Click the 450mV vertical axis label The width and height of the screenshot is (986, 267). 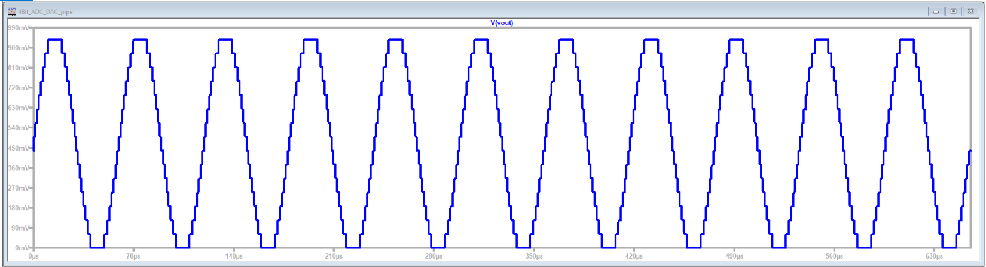tap(17, 148)
